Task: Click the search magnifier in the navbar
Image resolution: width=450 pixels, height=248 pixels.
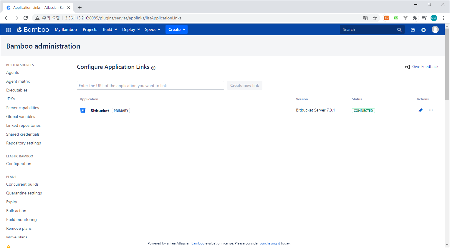Action: [x=399, y=29]
